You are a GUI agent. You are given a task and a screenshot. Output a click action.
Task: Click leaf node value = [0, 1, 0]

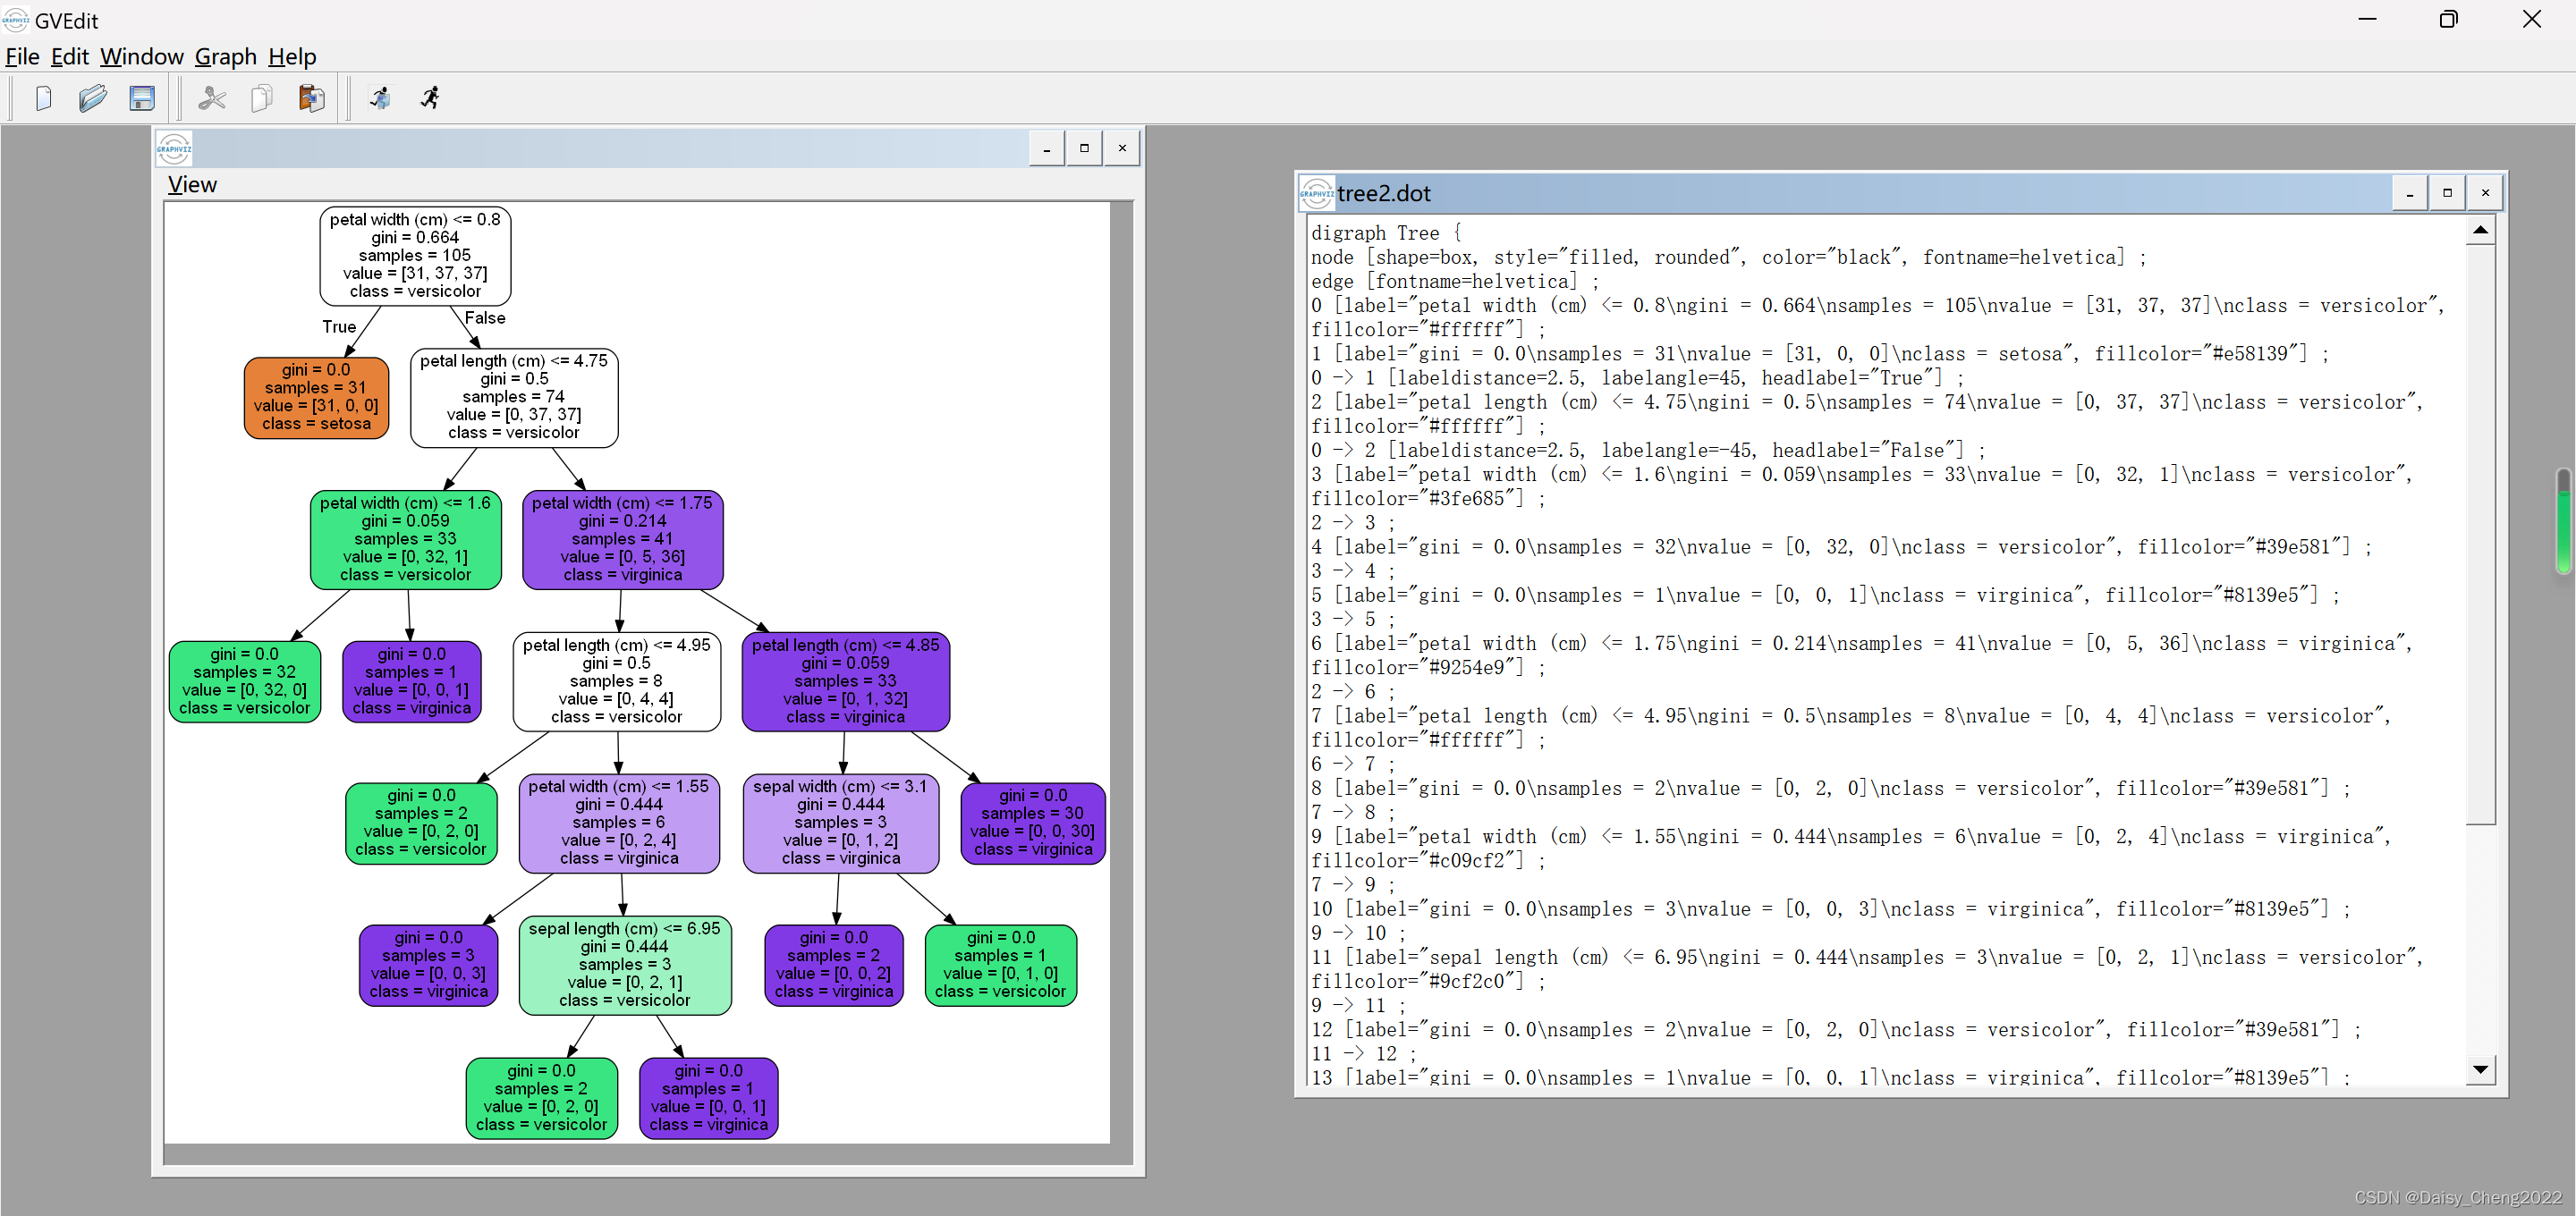point(1001,965)
